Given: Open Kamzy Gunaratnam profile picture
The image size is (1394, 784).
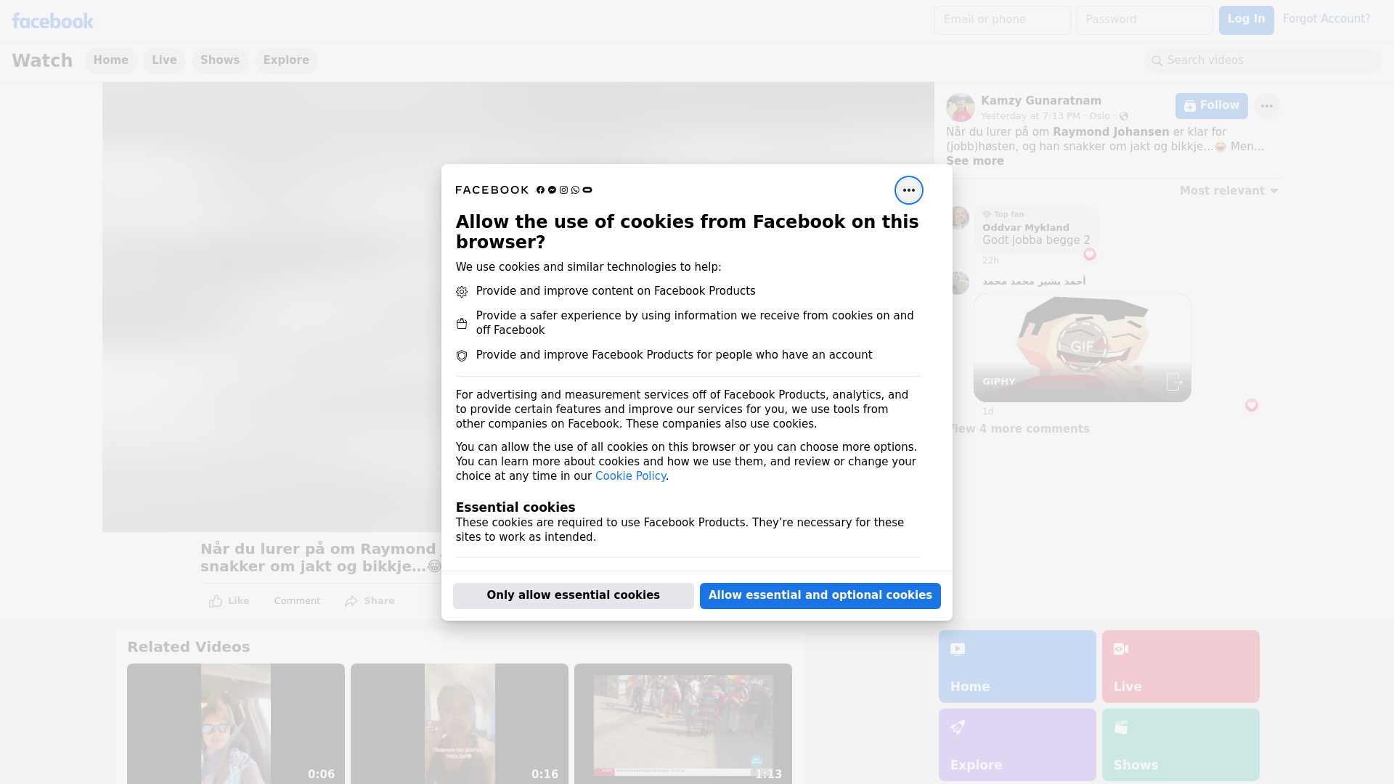Looking at the screenshot, I should coord(960,107).
